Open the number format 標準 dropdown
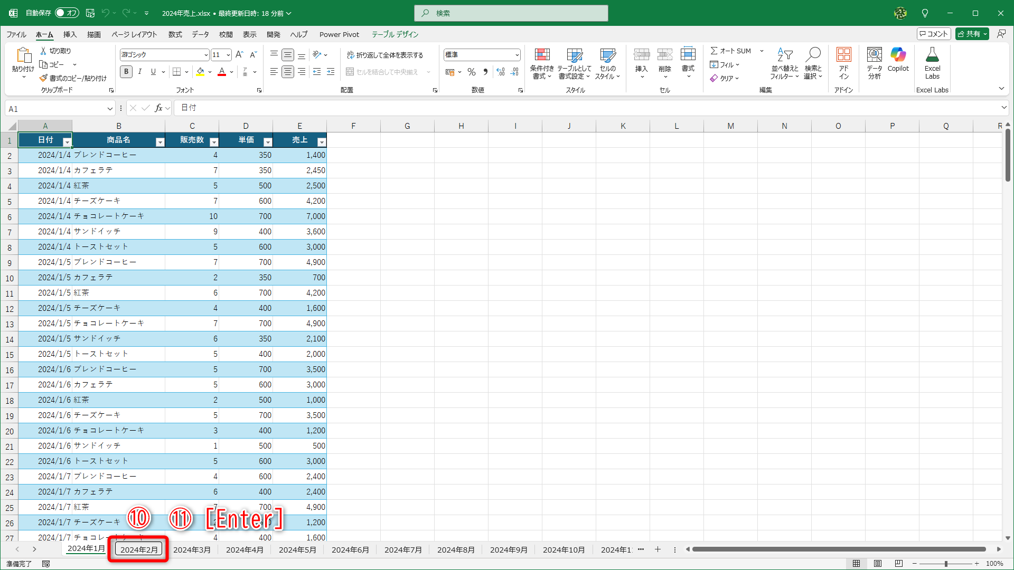 (517, 55)
